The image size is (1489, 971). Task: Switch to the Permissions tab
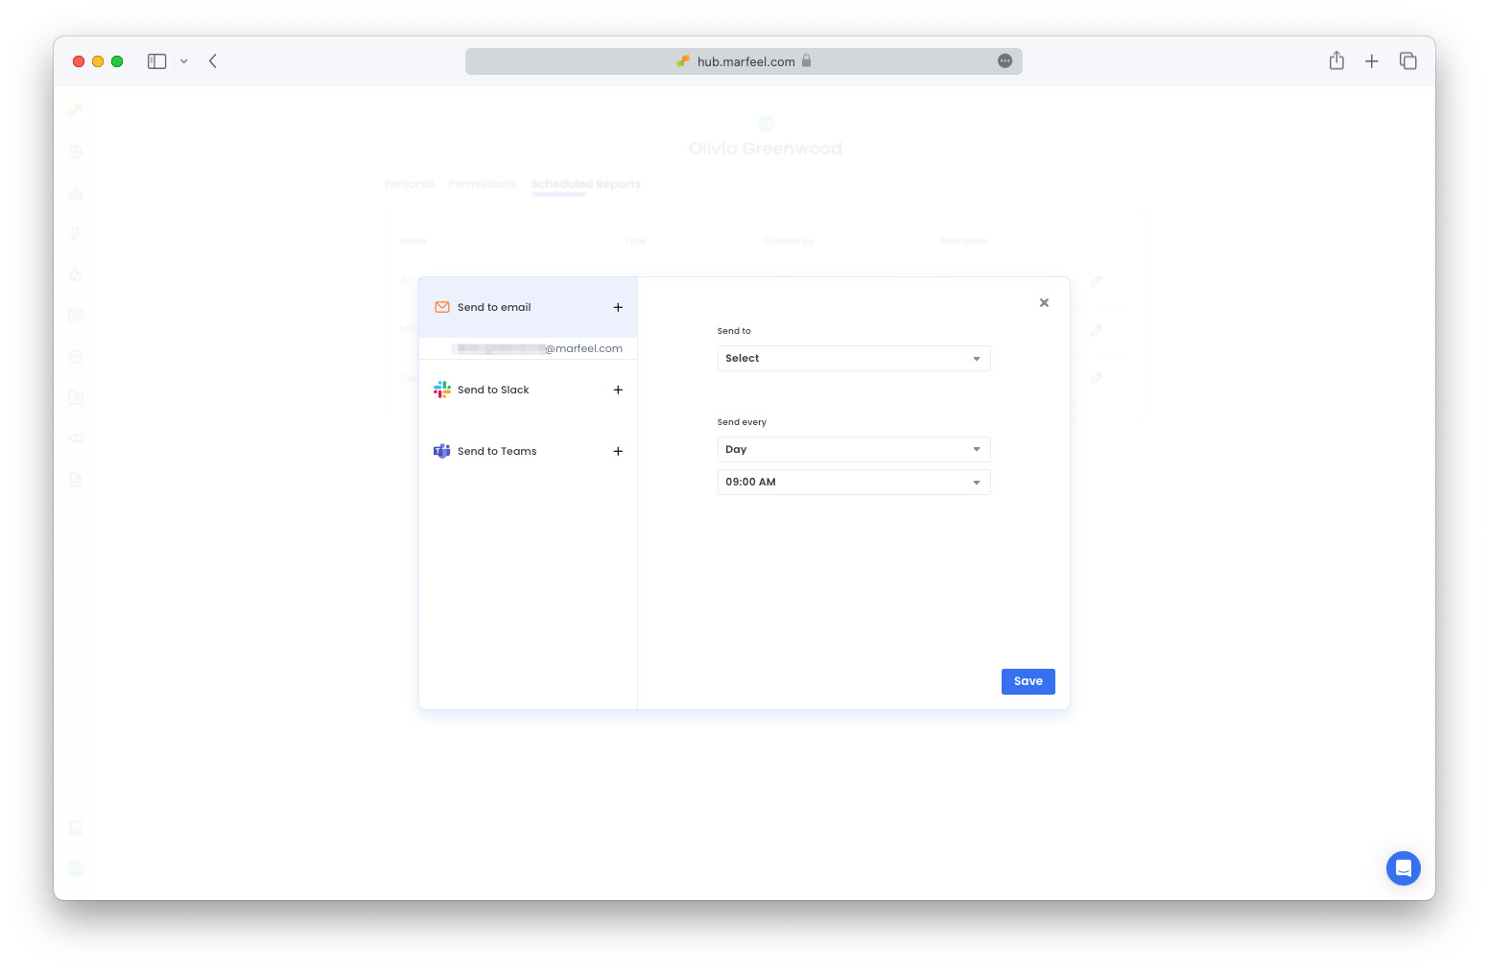pos(482,183)
